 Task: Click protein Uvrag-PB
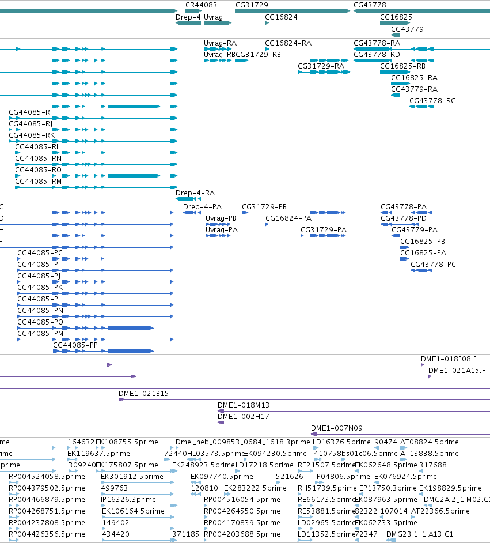(221, 218)
